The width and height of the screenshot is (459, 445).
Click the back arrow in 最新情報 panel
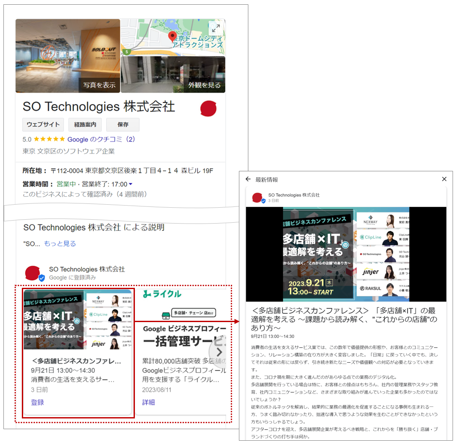click(x=248, y=179)
